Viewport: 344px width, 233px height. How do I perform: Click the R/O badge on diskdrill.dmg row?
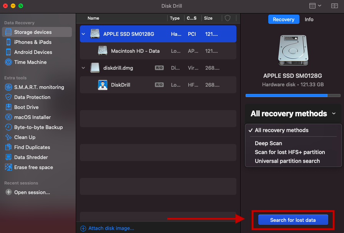coord(159,68)
